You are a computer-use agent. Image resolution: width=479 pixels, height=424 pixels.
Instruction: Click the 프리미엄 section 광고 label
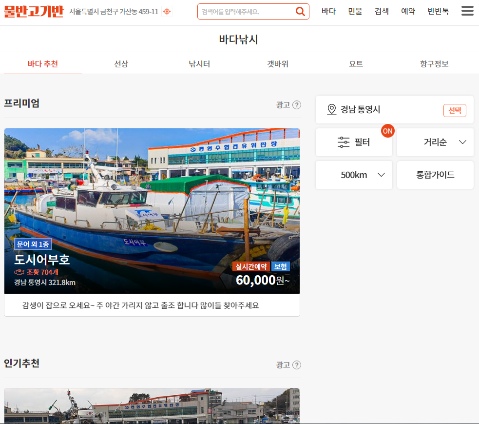tap(283, 105)
